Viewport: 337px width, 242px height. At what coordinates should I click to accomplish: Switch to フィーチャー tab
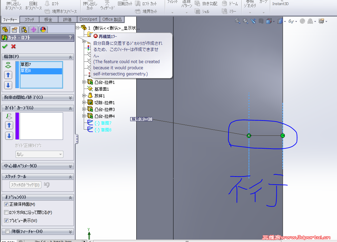click(x=10, y=20)
